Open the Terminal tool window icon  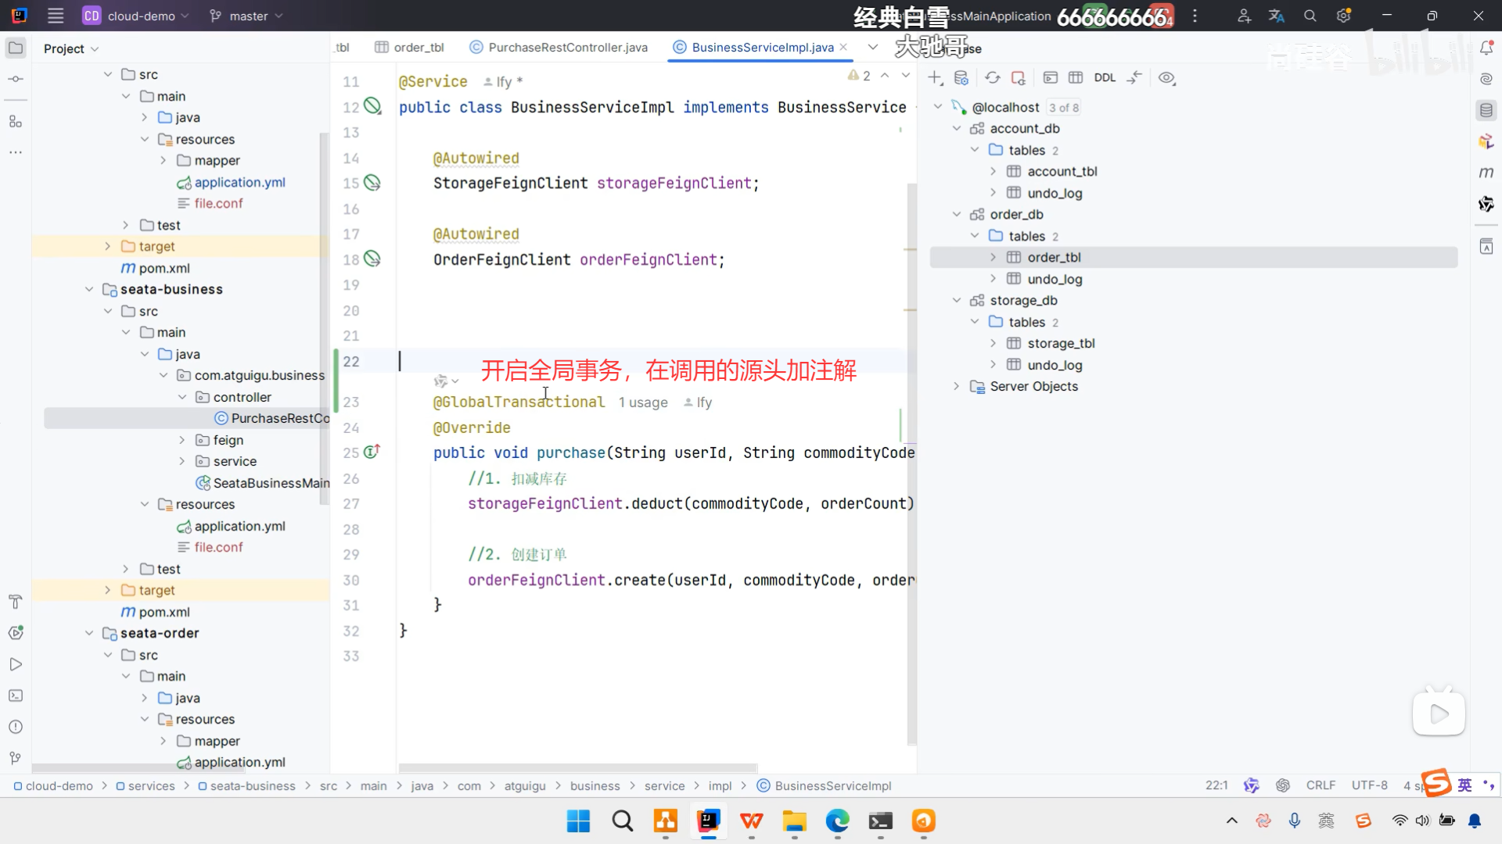tap(15, 696)
